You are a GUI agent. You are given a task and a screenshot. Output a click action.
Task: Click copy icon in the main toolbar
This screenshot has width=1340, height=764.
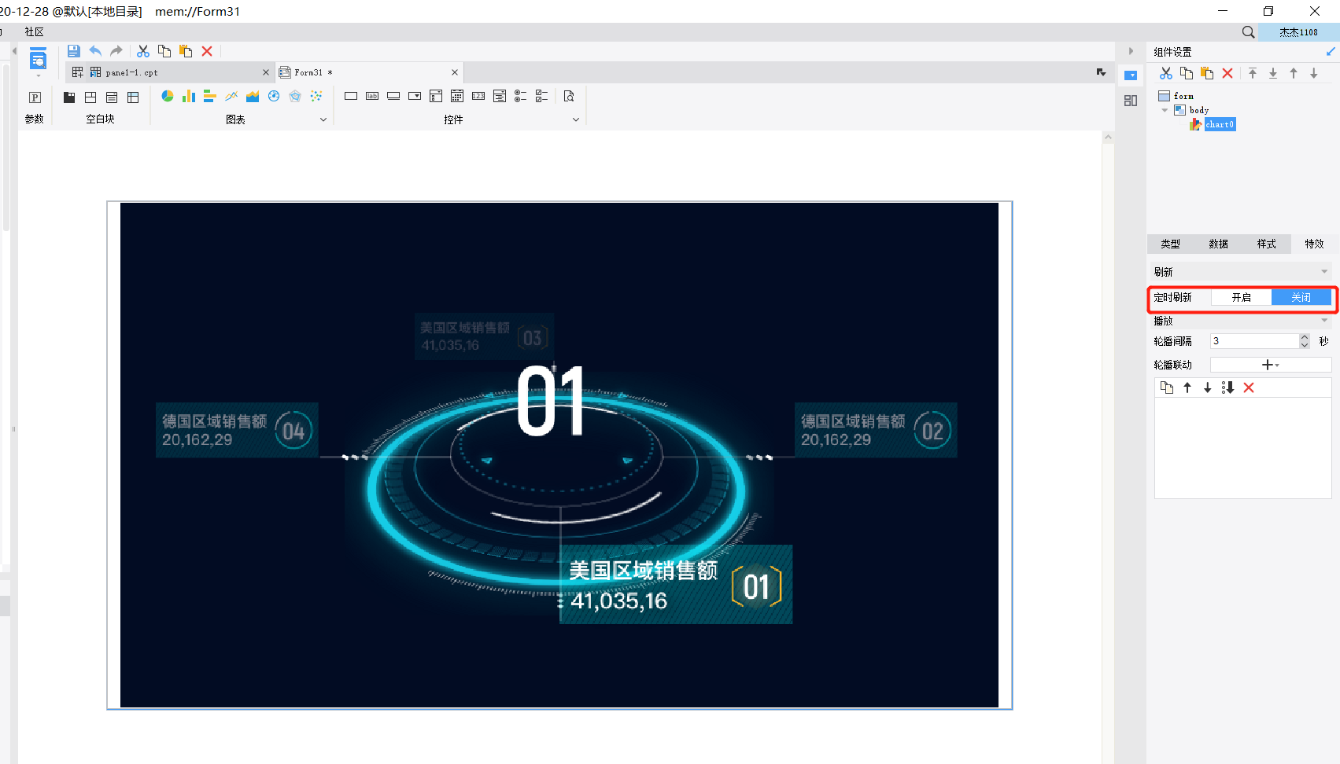pyautogui.click(x=164, y=51)
